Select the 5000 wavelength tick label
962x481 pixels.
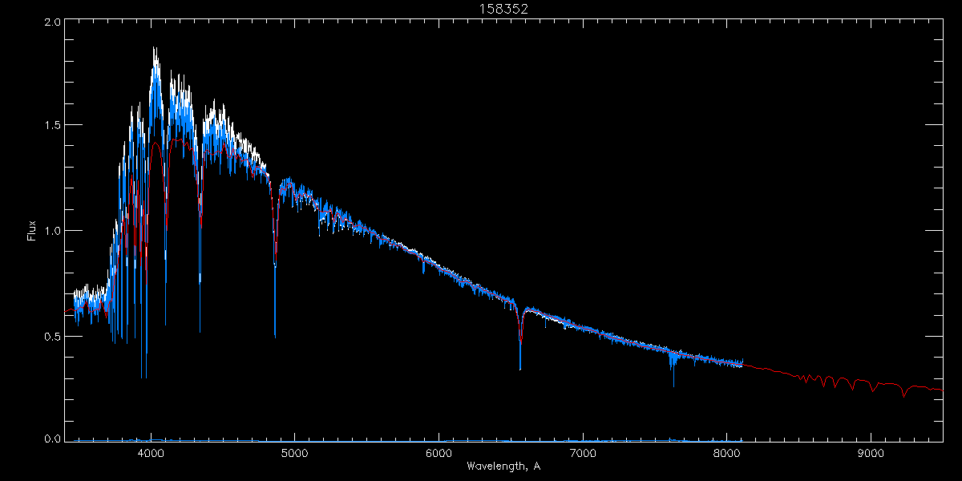[x=294, y=453]
